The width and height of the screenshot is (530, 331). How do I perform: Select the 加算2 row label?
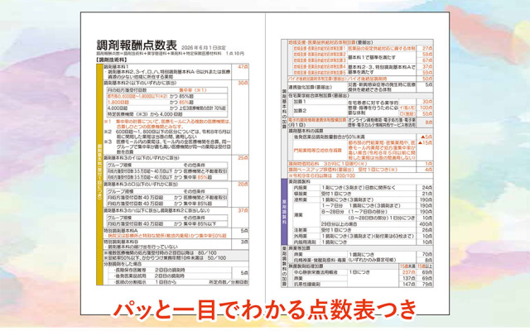[x=300, y=111]
